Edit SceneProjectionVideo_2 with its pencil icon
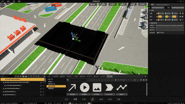185x104 pixels. pyautogui.click(x=41, y=86)
